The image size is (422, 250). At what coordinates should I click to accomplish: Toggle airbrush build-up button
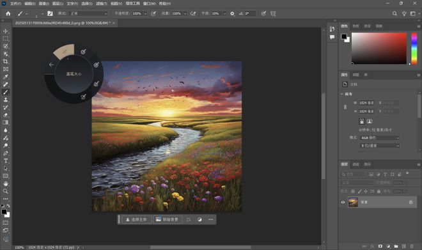coord(193,13)
